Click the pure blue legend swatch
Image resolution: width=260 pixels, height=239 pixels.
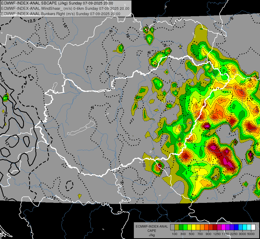(236, 227)
